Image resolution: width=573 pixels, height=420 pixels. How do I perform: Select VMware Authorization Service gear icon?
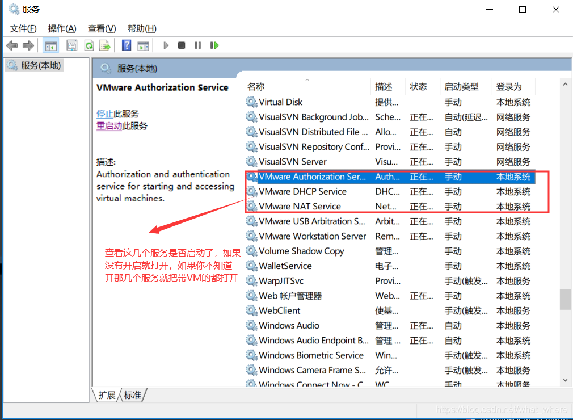(251, 177)
